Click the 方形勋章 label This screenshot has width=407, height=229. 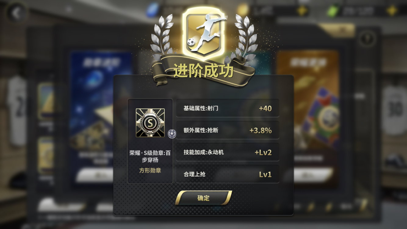tap(150, 171)
